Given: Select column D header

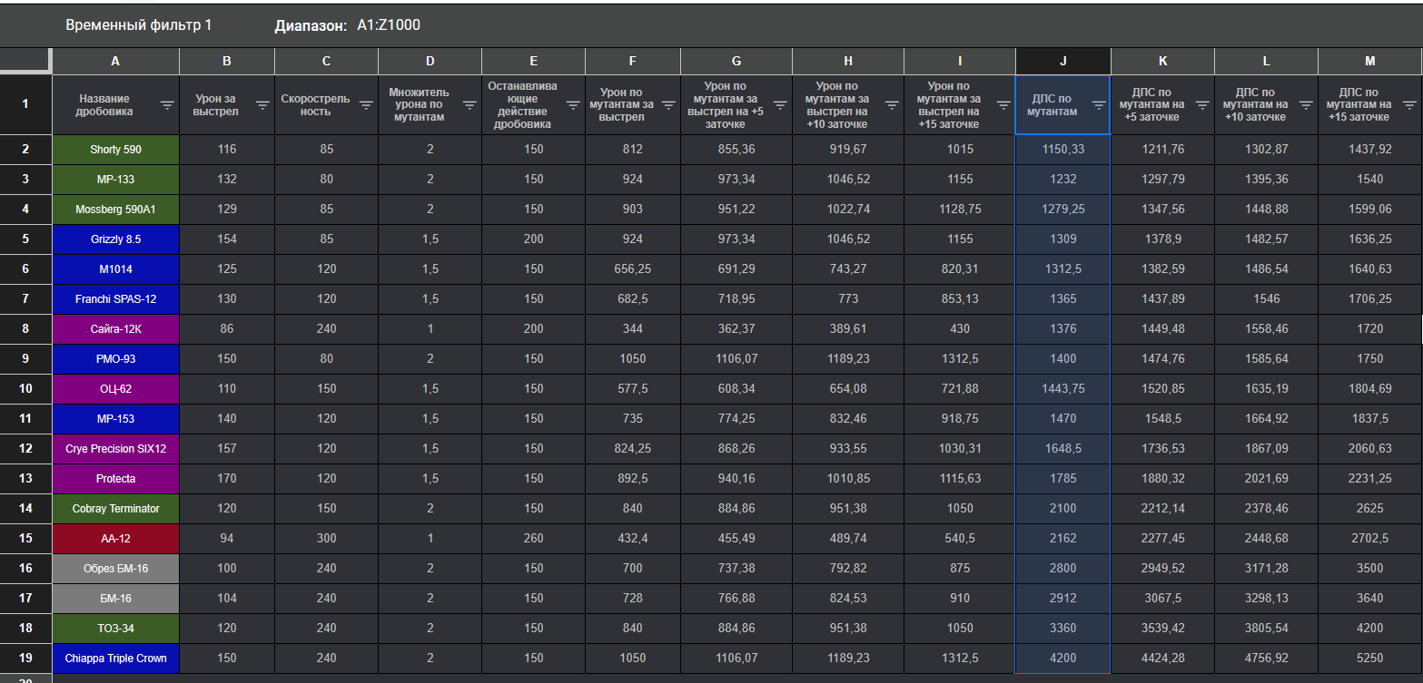Looking at the screenshot, I should click(430, 62).
